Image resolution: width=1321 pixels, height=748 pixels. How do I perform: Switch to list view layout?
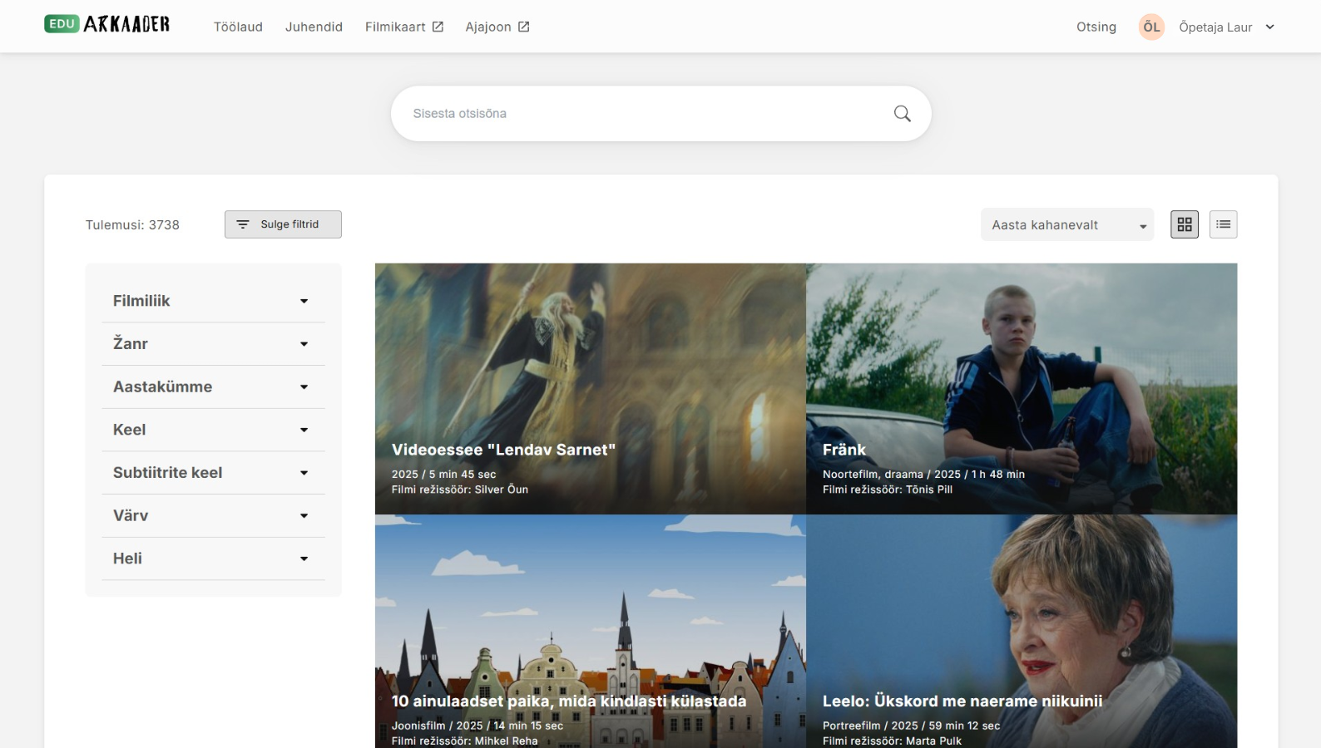click(1223, 224)
